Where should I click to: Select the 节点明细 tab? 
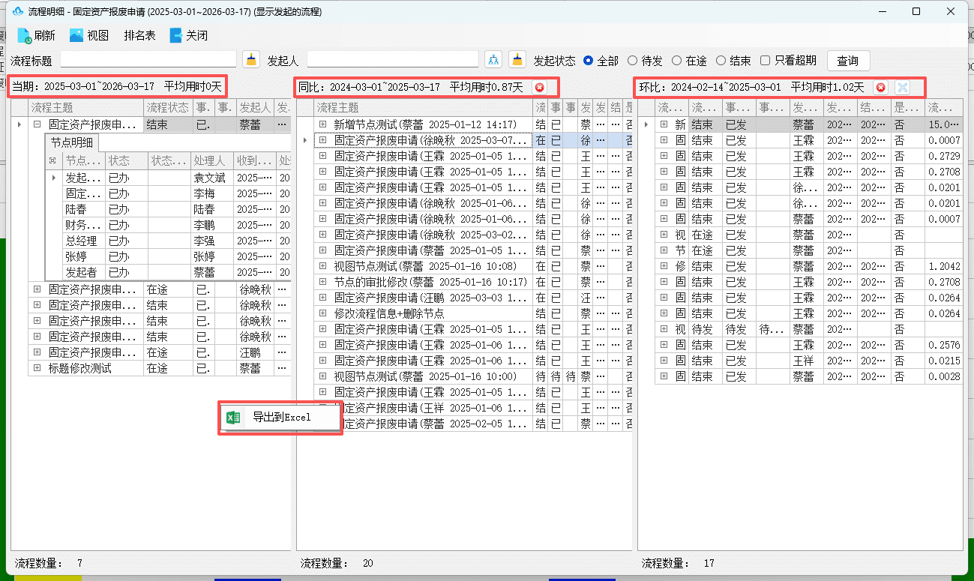[x=72, y=142]
